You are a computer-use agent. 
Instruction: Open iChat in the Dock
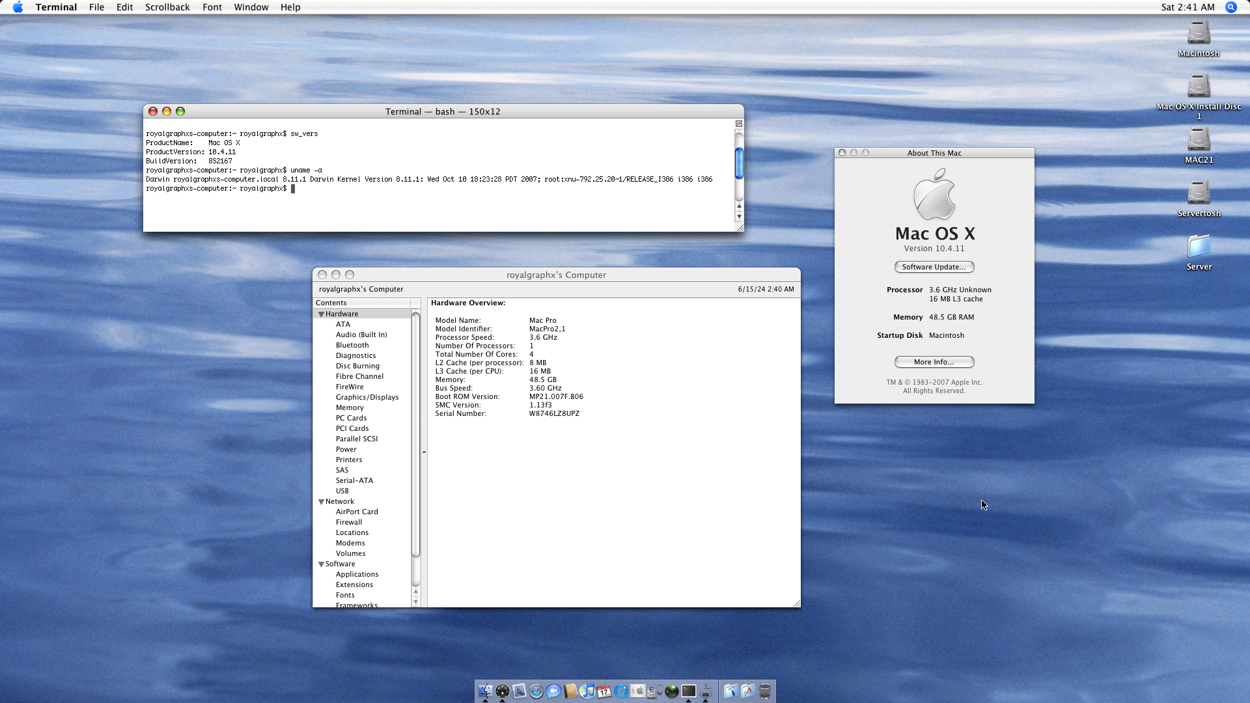click(x=553, y=691)
